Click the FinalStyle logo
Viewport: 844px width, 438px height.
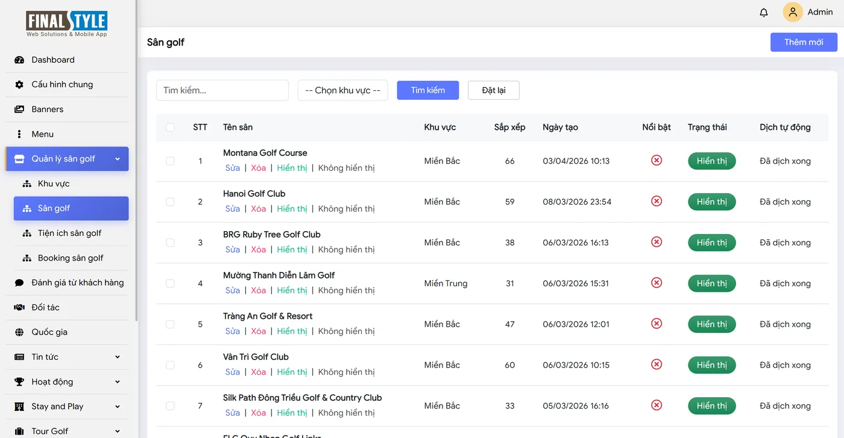pyautogui.click(x=66, y=24)
